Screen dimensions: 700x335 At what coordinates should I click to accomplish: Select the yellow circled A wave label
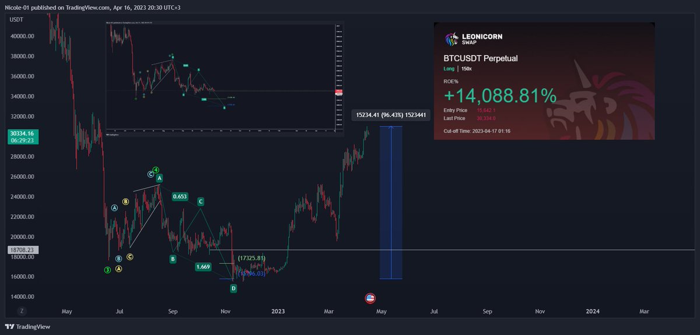(x=118, y=269)
